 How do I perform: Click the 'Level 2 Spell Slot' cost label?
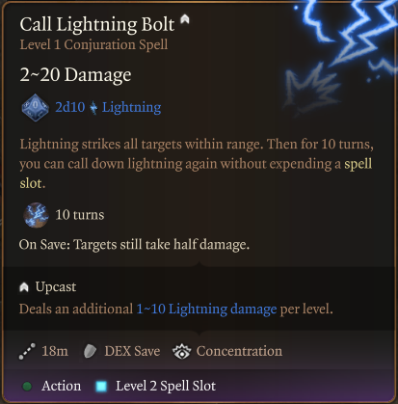[x=166, y=386]
